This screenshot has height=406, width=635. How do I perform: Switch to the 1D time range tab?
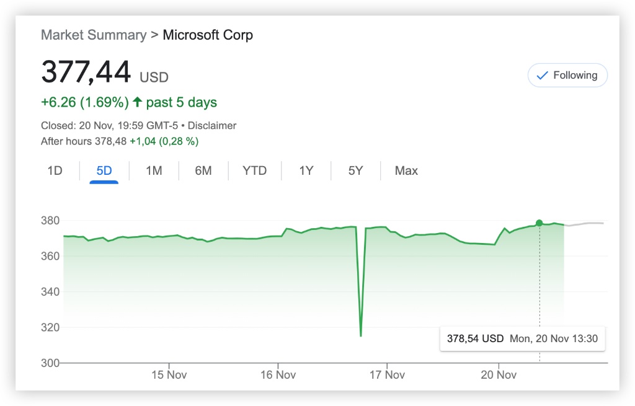[55, 170]
